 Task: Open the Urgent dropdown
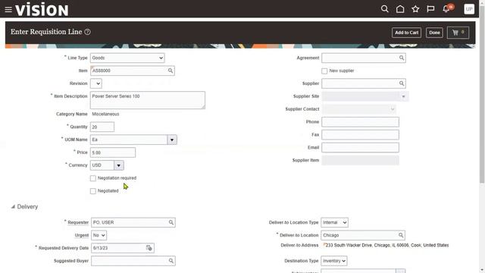99,235
